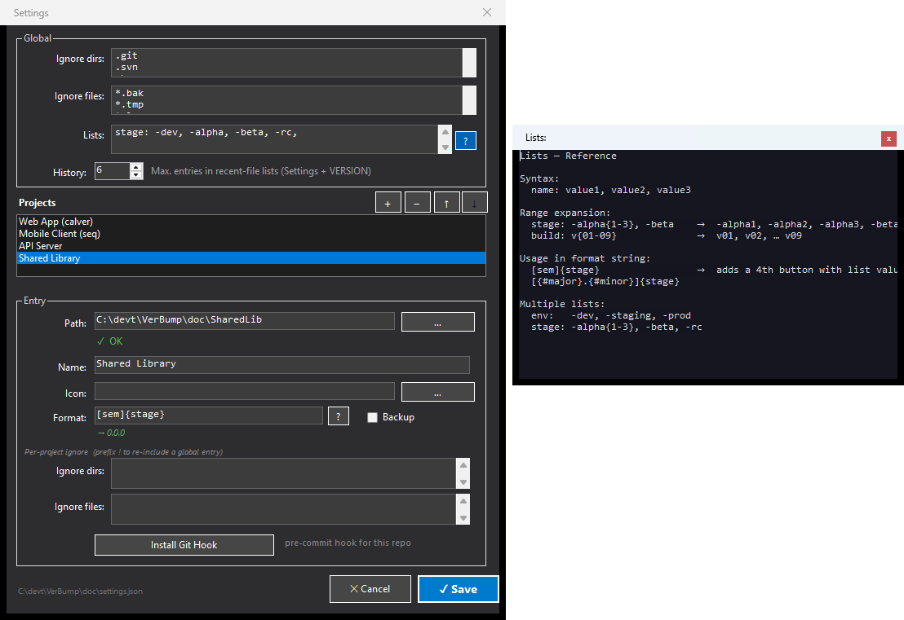The image size is (904, 620).
Task: Click the Lists field scroll-down arrow
Action: 445,147
